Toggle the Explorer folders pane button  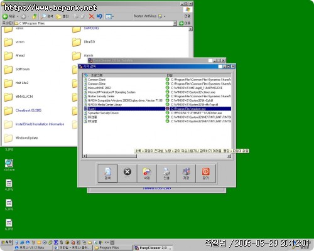(62, 16)
